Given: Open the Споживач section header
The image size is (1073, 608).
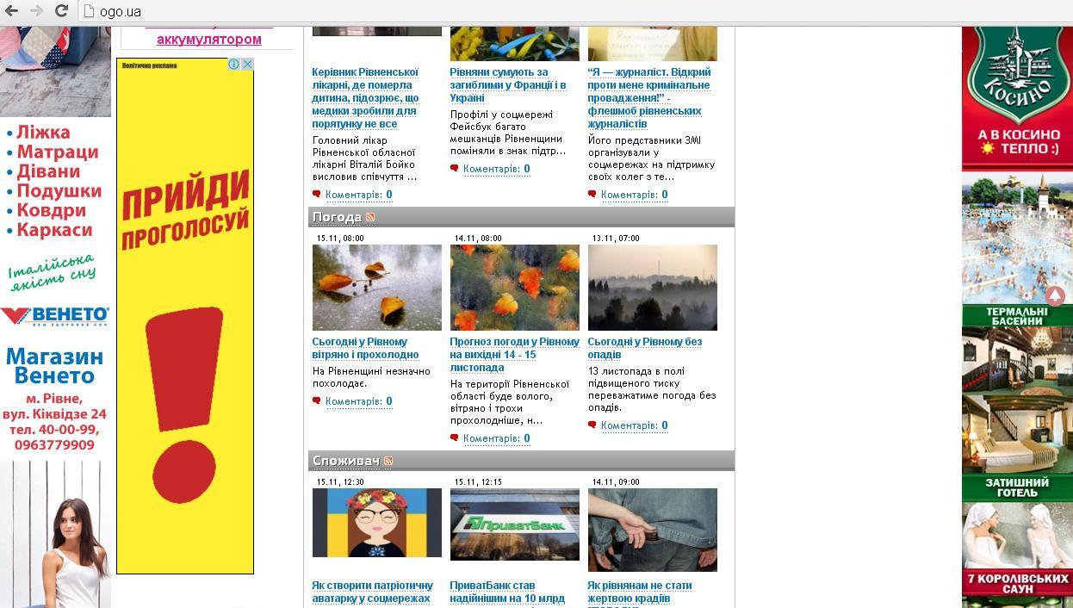Looking at the screenshot, I should point(345,461).
